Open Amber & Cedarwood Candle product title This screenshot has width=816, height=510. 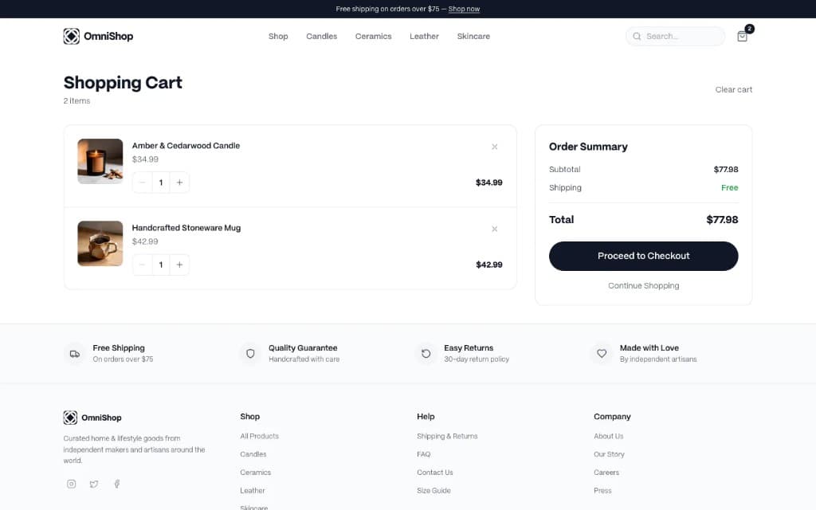click(x=186, y=146)
